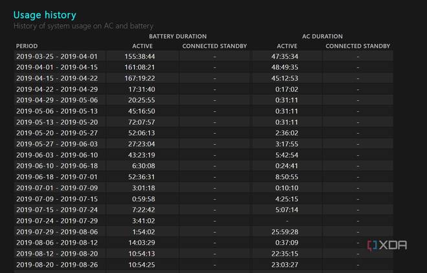Click battery active value '167:19:22'
Image resolution: width=427 pixels, height=273 pixels.
click(x=140, y=78)
